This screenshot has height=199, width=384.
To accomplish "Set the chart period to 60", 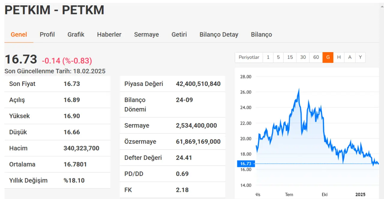I will coord(316,57).
